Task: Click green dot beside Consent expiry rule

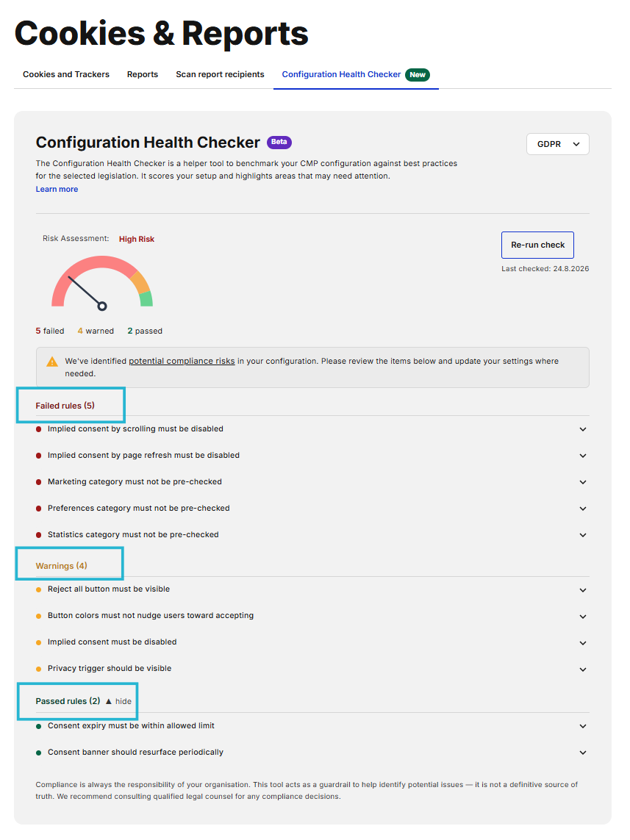Action: [x=38, y=726]
